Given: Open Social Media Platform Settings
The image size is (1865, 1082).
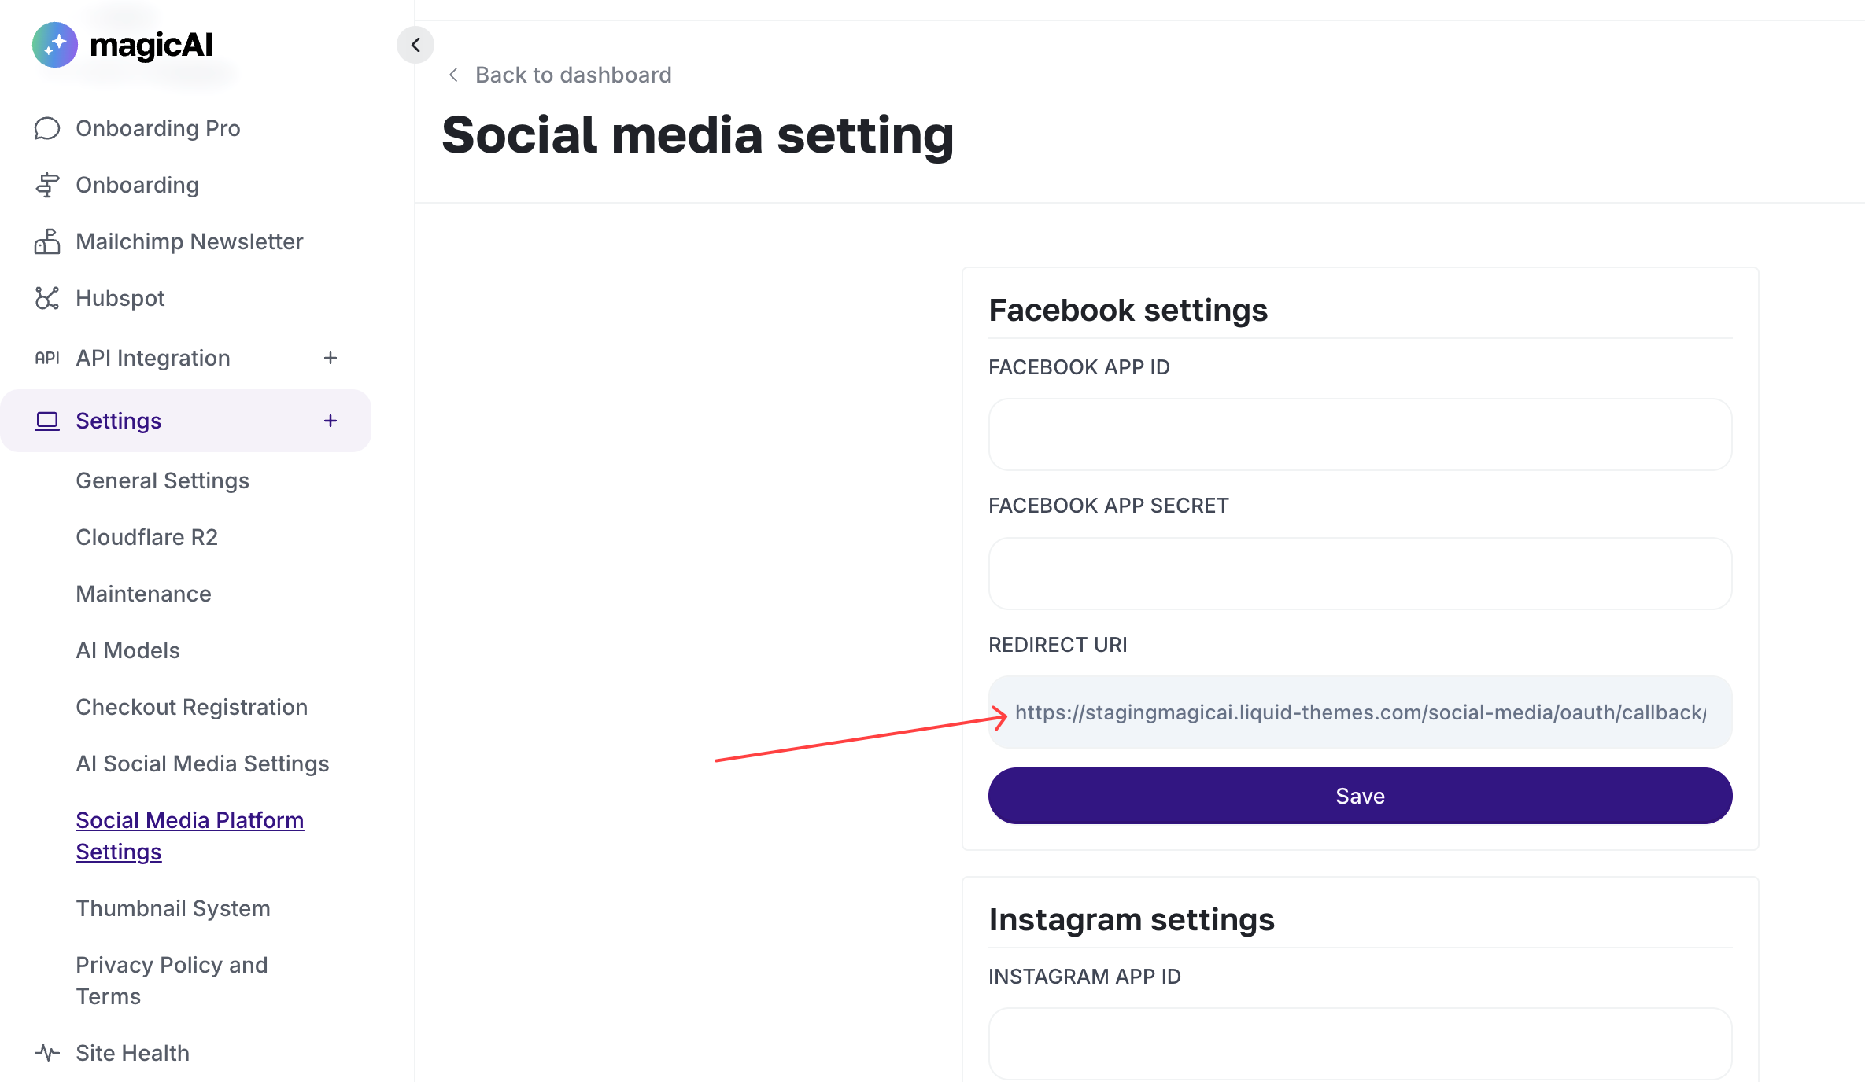Looking at the screenshot, I should click(190, 835).
